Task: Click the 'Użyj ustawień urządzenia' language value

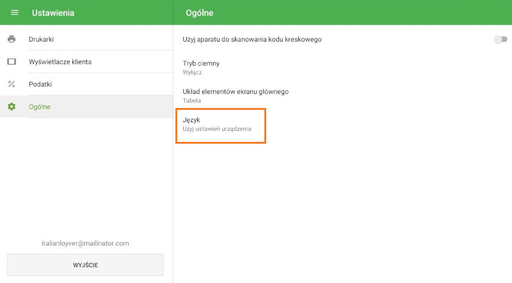Action: tap(217, 129)
